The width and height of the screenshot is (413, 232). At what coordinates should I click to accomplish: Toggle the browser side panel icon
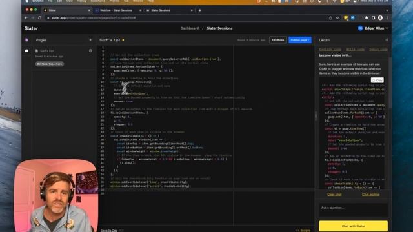(x=373, y=18)
